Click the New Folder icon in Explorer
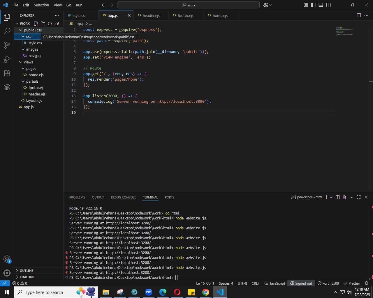 pyautogui.click(x=43, y=24)
